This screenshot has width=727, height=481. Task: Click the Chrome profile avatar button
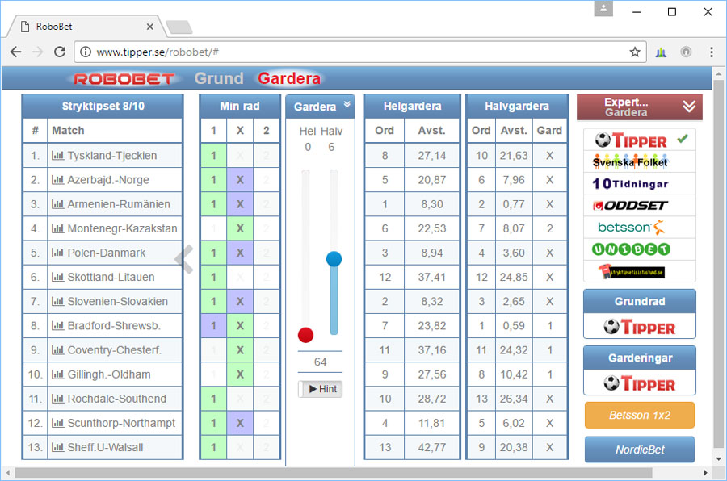coord(603,8)
